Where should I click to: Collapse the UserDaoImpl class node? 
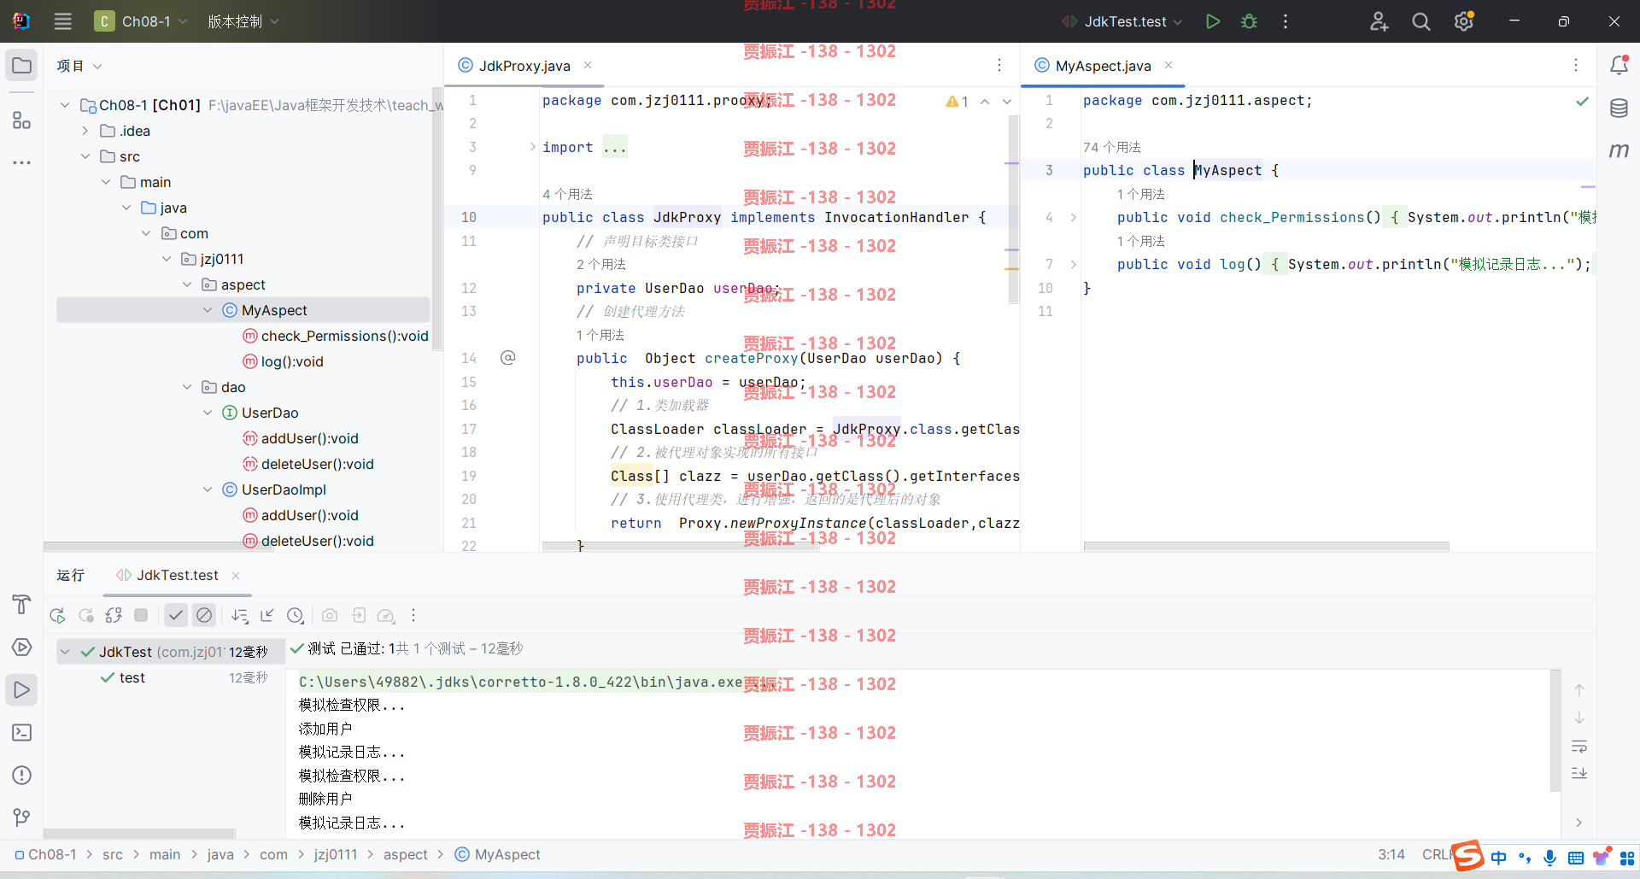click(208, 489)
